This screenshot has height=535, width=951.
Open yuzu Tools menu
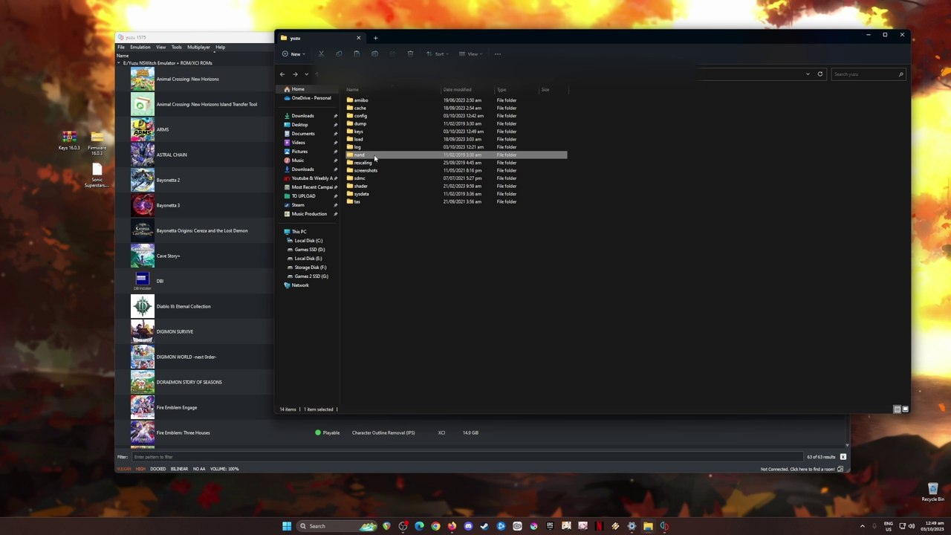pyautogui.click(x=177, y=47)
